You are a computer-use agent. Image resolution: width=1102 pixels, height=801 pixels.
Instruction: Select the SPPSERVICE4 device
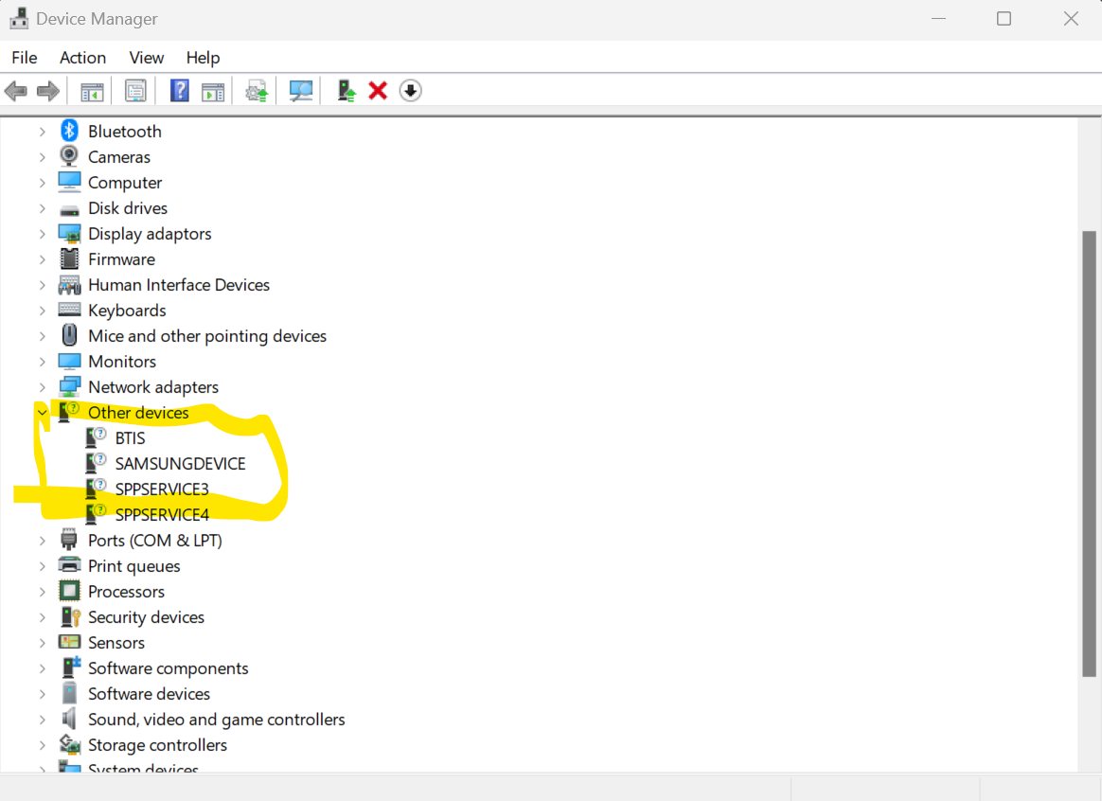point(162,515)
